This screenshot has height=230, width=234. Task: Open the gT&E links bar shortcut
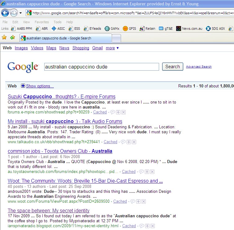pos(166,29)
